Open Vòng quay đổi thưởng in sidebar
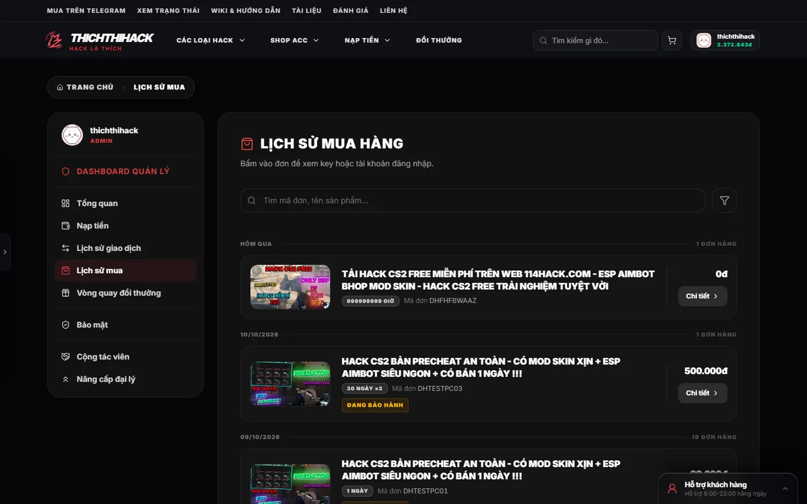Viewport: 807px width, 504px height. [126, 293]
